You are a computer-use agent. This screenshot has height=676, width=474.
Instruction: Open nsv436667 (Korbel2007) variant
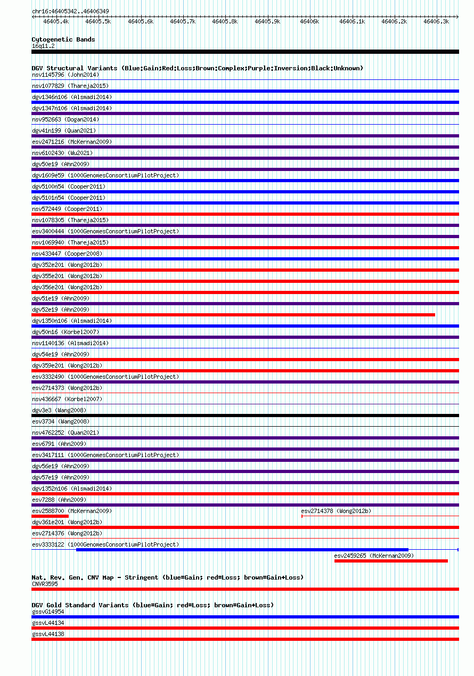click(x=67, y=399)
